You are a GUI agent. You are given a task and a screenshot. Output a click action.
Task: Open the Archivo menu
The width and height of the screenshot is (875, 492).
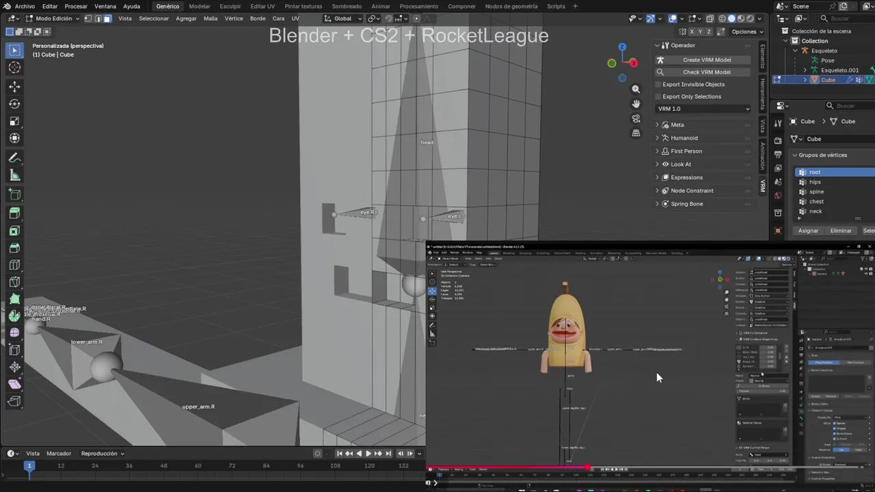(25, 6)
